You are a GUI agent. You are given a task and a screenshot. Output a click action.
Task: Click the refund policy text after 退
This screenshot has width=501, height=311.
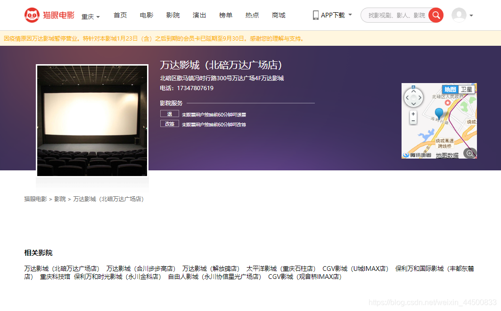tap(214, 115)
